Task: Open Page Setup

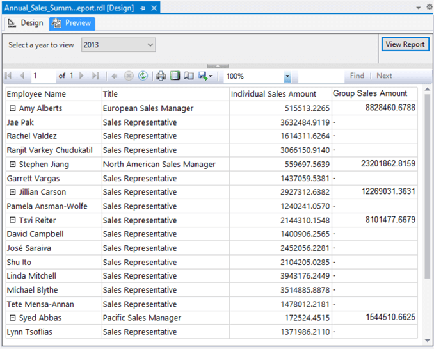Action: coord(189,76)
